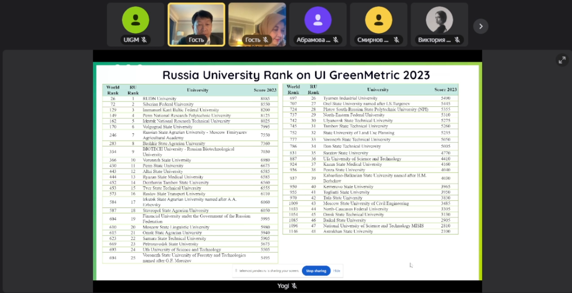
Task: Hide the screen sharing notification bar
Action: tap(337, 271)
